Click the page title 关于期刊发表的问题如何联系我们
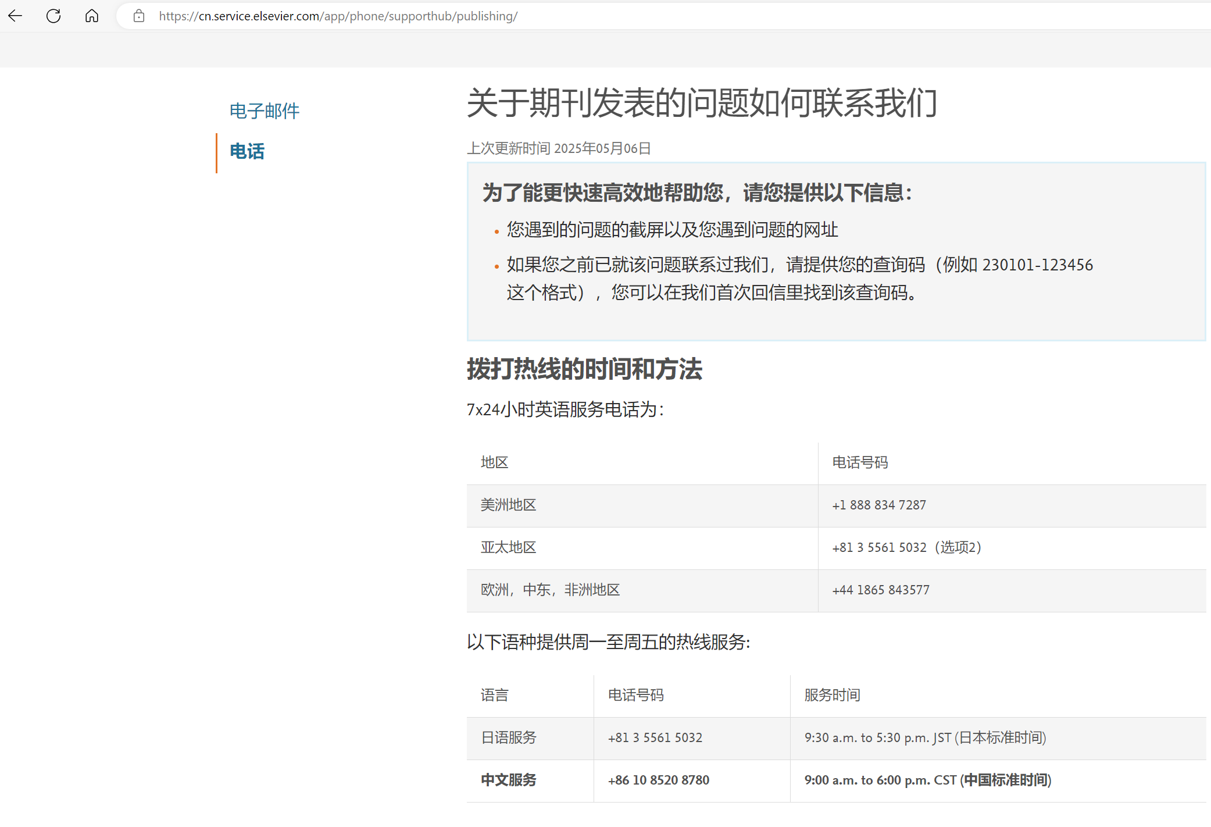 click(702, 104)
